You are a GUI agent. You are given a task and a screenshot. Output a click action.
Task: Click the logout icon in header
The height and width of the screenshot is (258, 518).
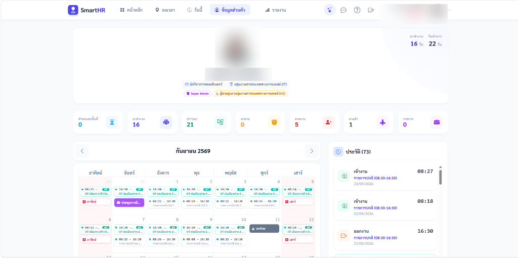(x=371, y=10)
